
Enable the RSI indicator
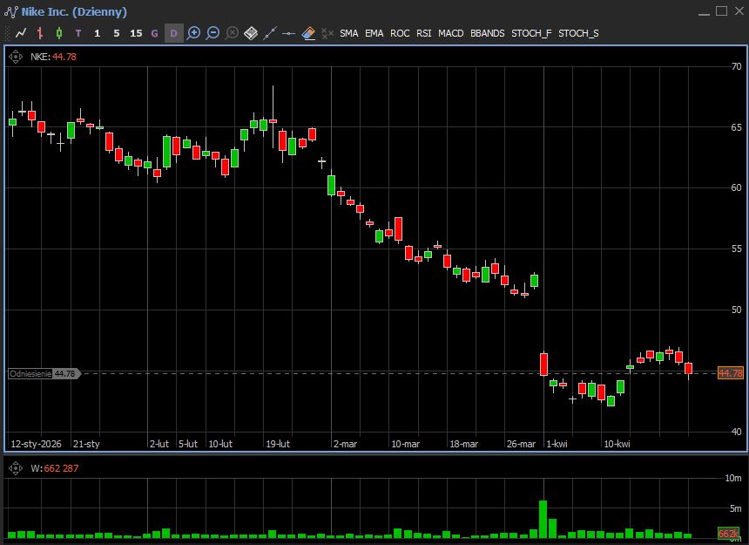tap(423, 33)
